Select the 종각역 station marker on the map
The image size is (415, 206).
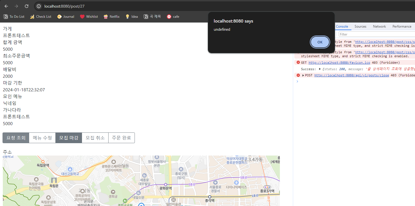(210, 197)
